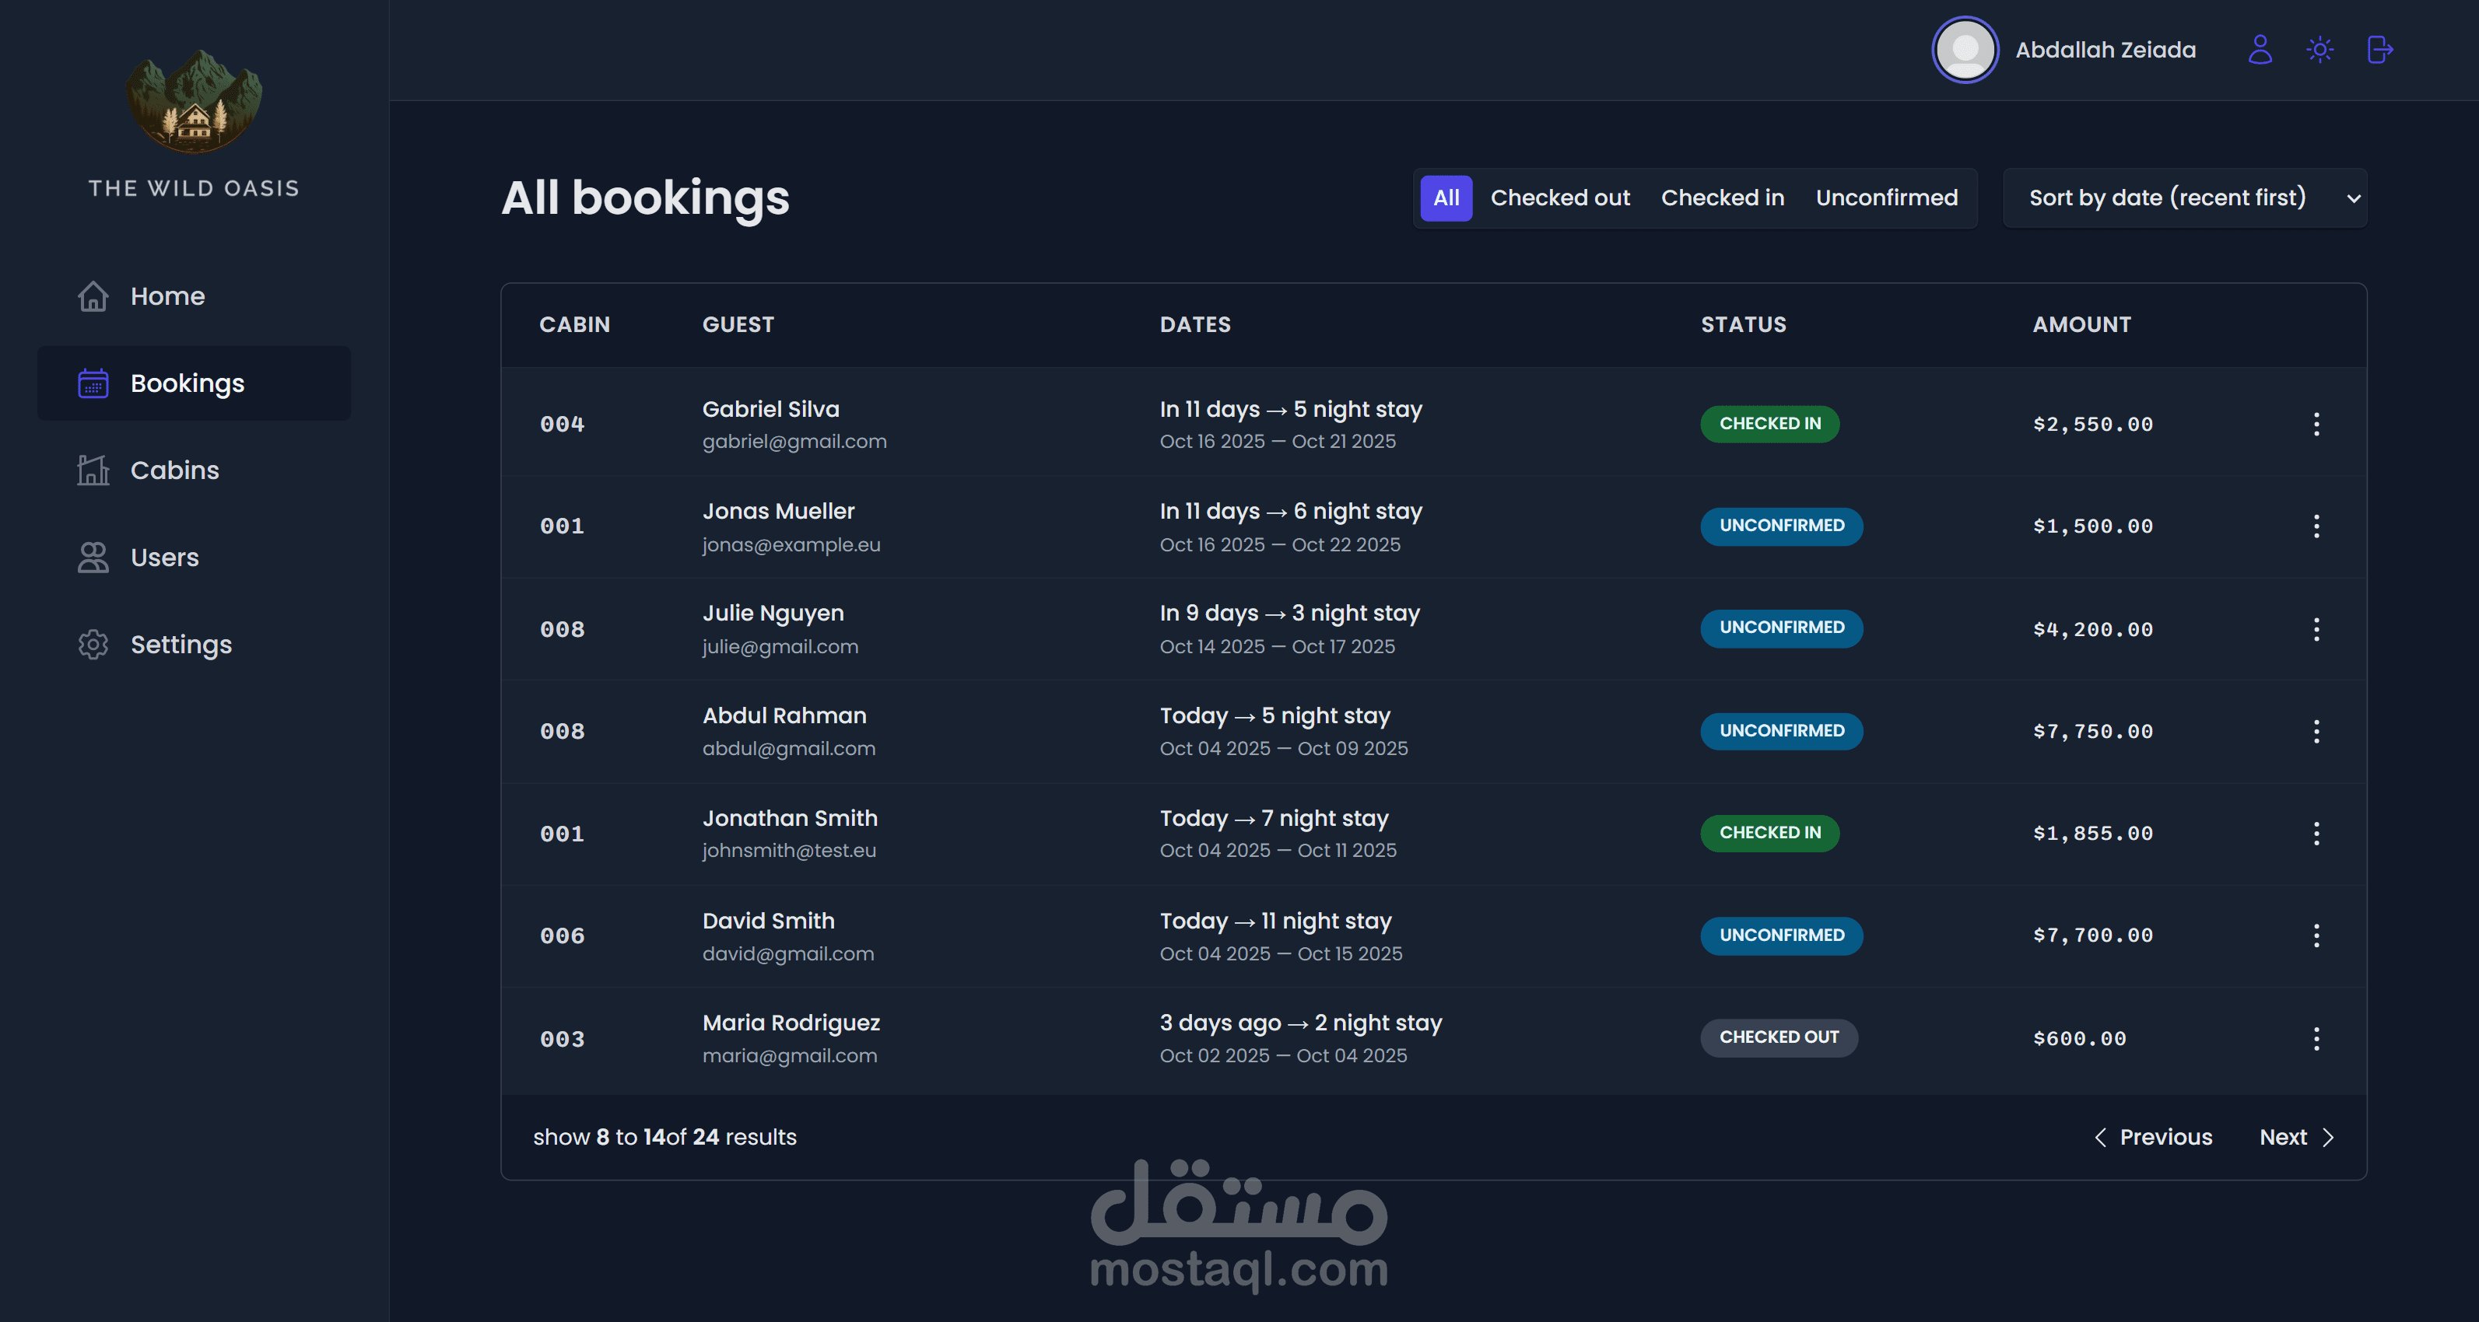The image size is (2479, 1322).
Task: Open actions menu for Gabriel Silva booking
Action: click(2316, 424)
